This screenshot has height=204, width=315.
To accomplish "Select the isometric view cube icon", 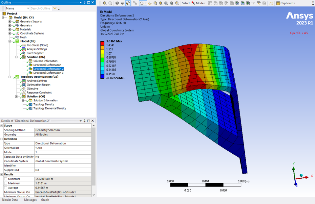I will click(117, 3).
